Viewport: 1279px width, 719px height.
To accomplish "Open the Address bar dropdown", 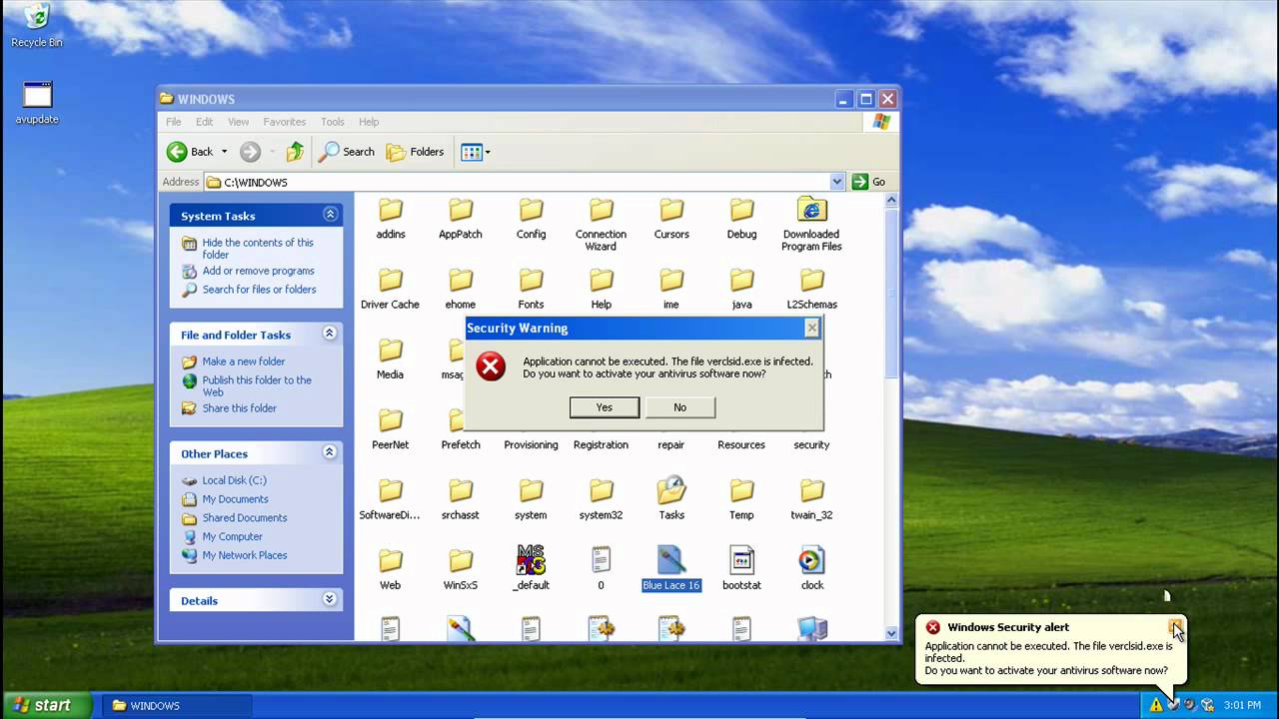I will tap(837, 182).
